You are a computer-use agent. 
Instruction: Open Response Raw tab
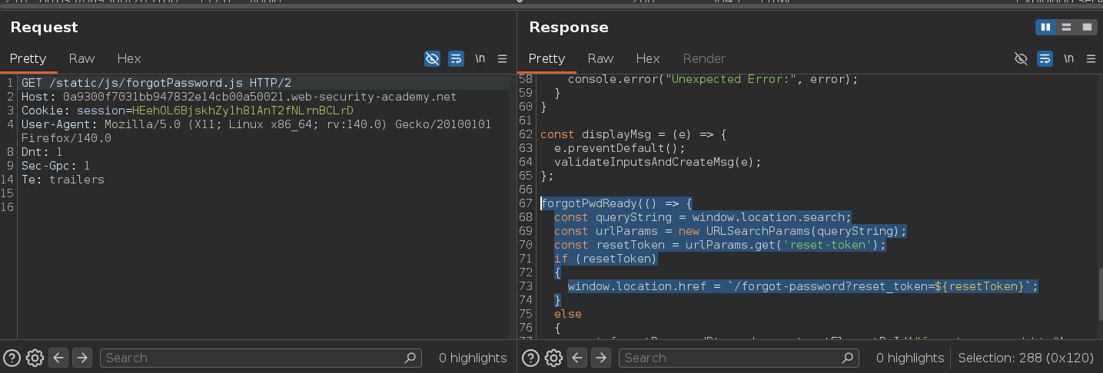600,58
